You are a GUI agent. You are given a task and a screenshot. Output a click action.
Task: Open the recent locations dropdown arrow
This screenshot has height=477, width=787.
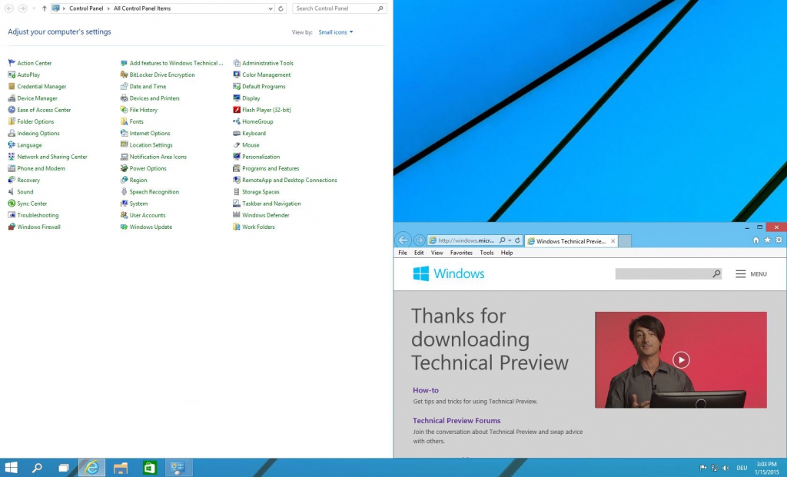(34, 8)
